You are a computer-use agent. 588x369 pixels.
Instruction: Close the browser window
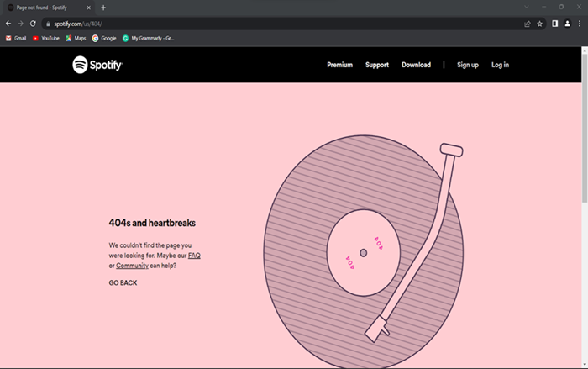pyautogui.click(x=579, y=7)
